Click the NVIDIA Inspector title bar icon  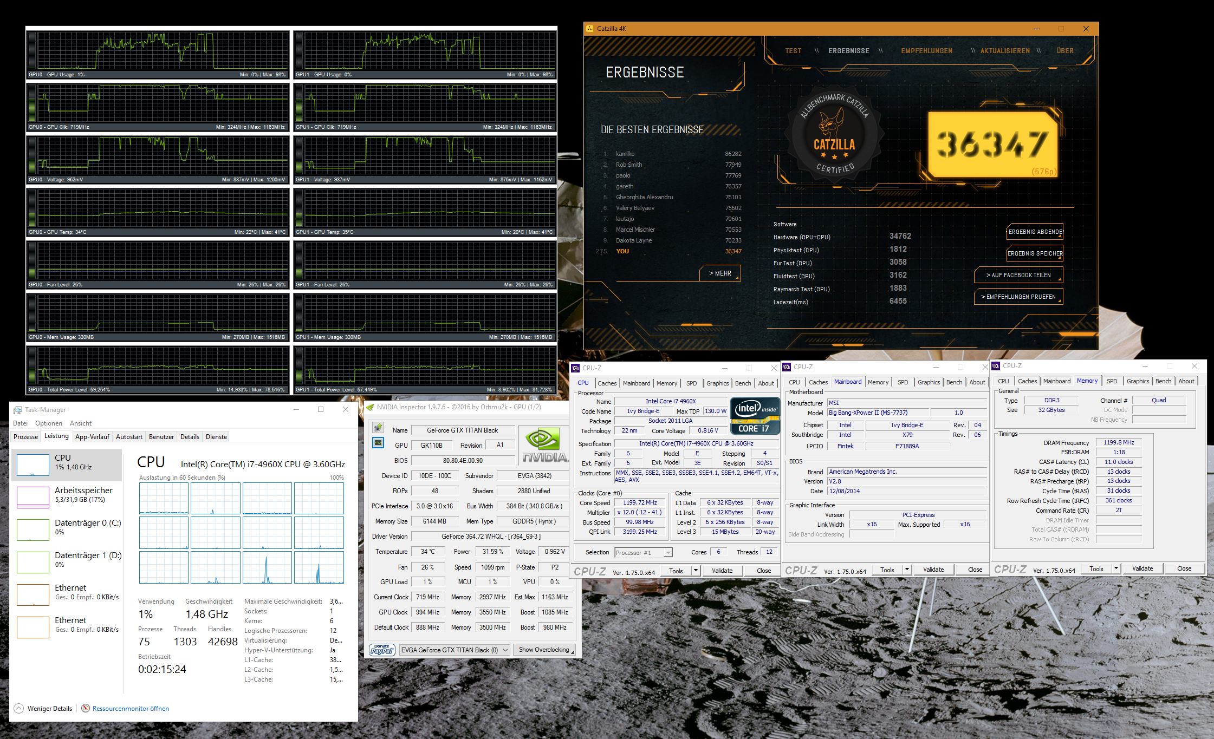(x=370, y=407)
